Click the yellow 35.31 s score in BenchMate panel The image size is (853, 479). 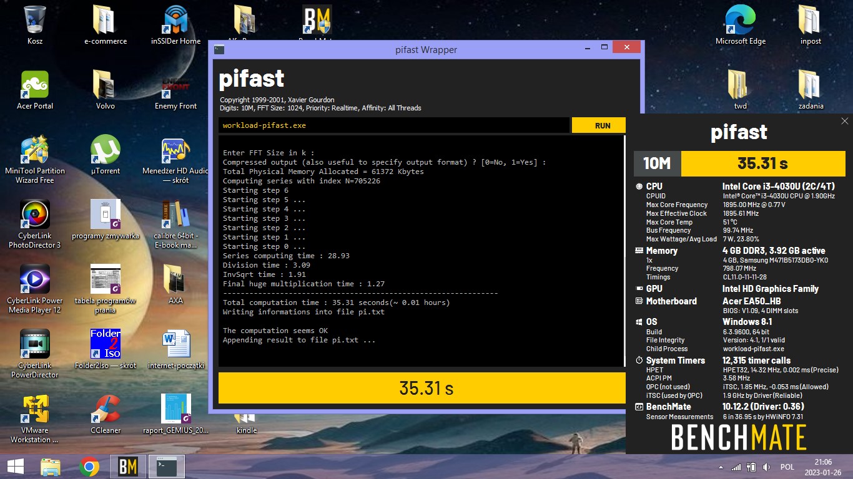click(762, 163)
